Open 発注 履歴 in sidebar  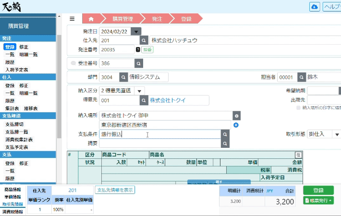10,62
